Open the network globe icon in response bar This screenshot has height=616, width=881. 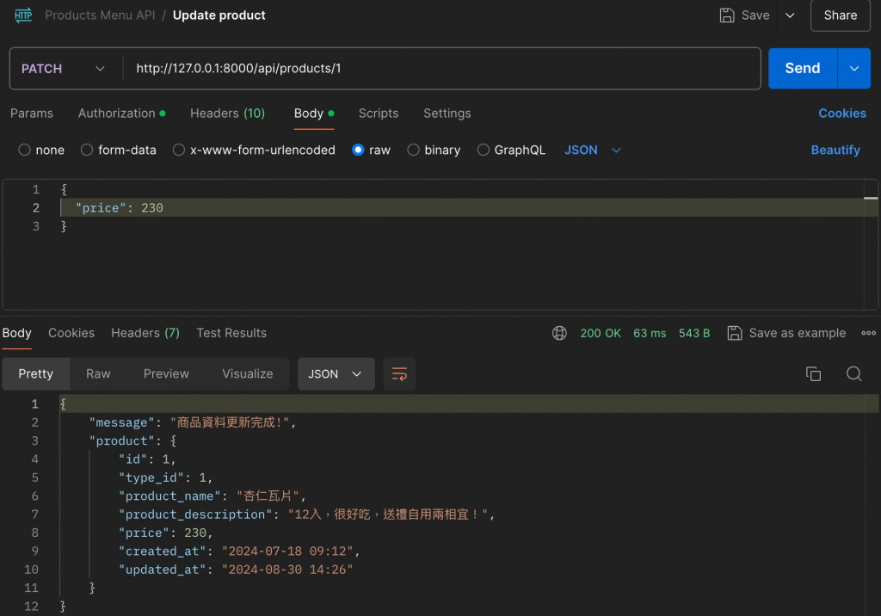(x=559, y=333)
